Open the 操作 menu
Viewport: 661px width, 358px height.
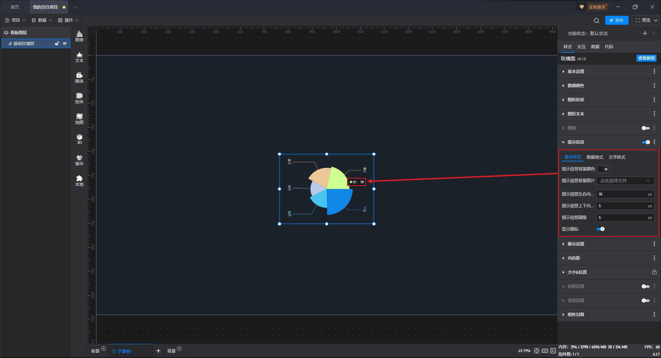pos(68,20)
